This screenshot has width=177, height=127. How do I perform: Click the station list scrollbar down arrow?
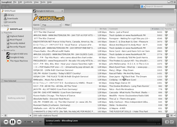pyautogui.click(x=175, y=112)
